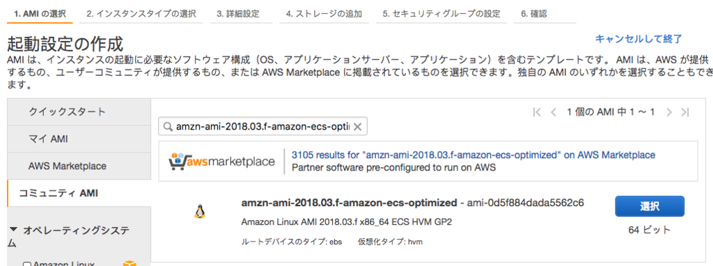Image resolution: width=713 pixels, height=266 pixels.
Task: Select AWS Marketplace in sidebar
Action: tap(79, 166)
